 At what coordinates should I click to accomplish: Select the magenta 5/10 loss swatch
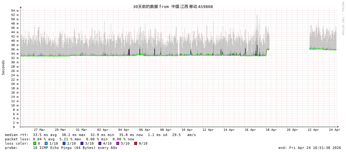118,143
